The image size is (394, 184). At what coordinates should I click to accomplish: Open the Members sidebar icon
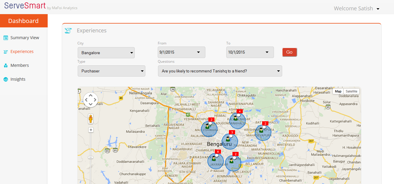click(x=6, y=65)
